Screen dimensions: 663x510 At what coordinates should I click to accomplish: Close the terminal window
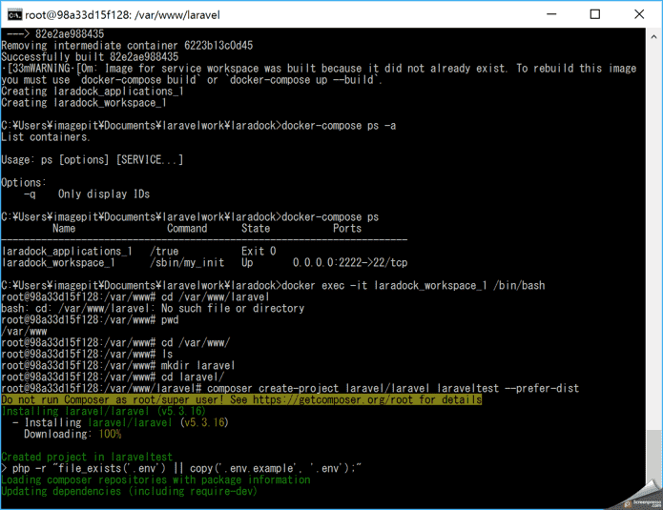pyautogui.click(x=638, y=14)
